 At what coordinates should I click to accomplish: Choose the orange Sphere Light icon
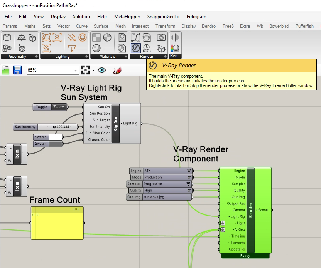click(x=83, y=38)
